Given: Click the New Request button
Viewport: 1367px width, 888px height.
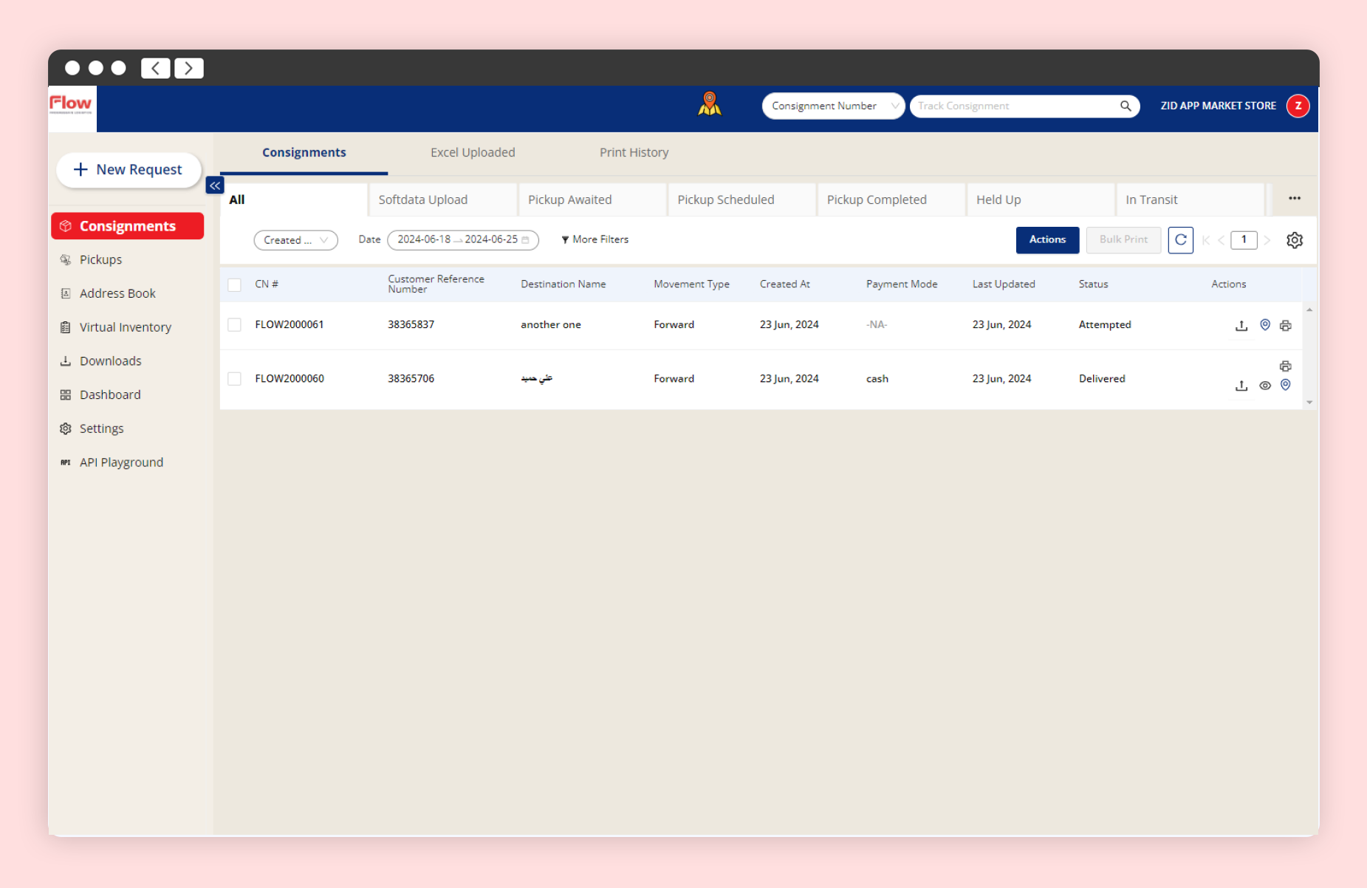Looking at the screenshot, I should [129, 169].
